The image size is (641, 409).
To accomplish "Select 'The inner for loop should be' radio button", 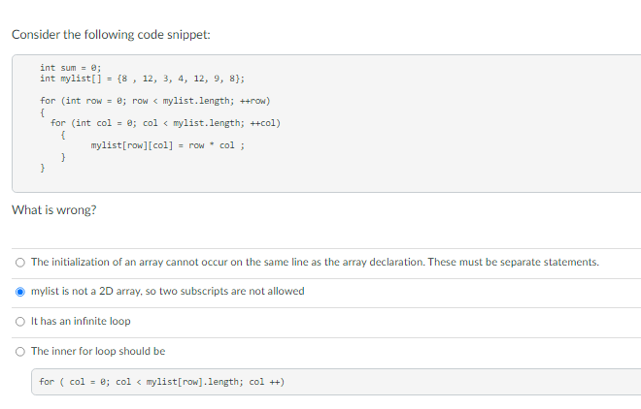I will [20, 352].
